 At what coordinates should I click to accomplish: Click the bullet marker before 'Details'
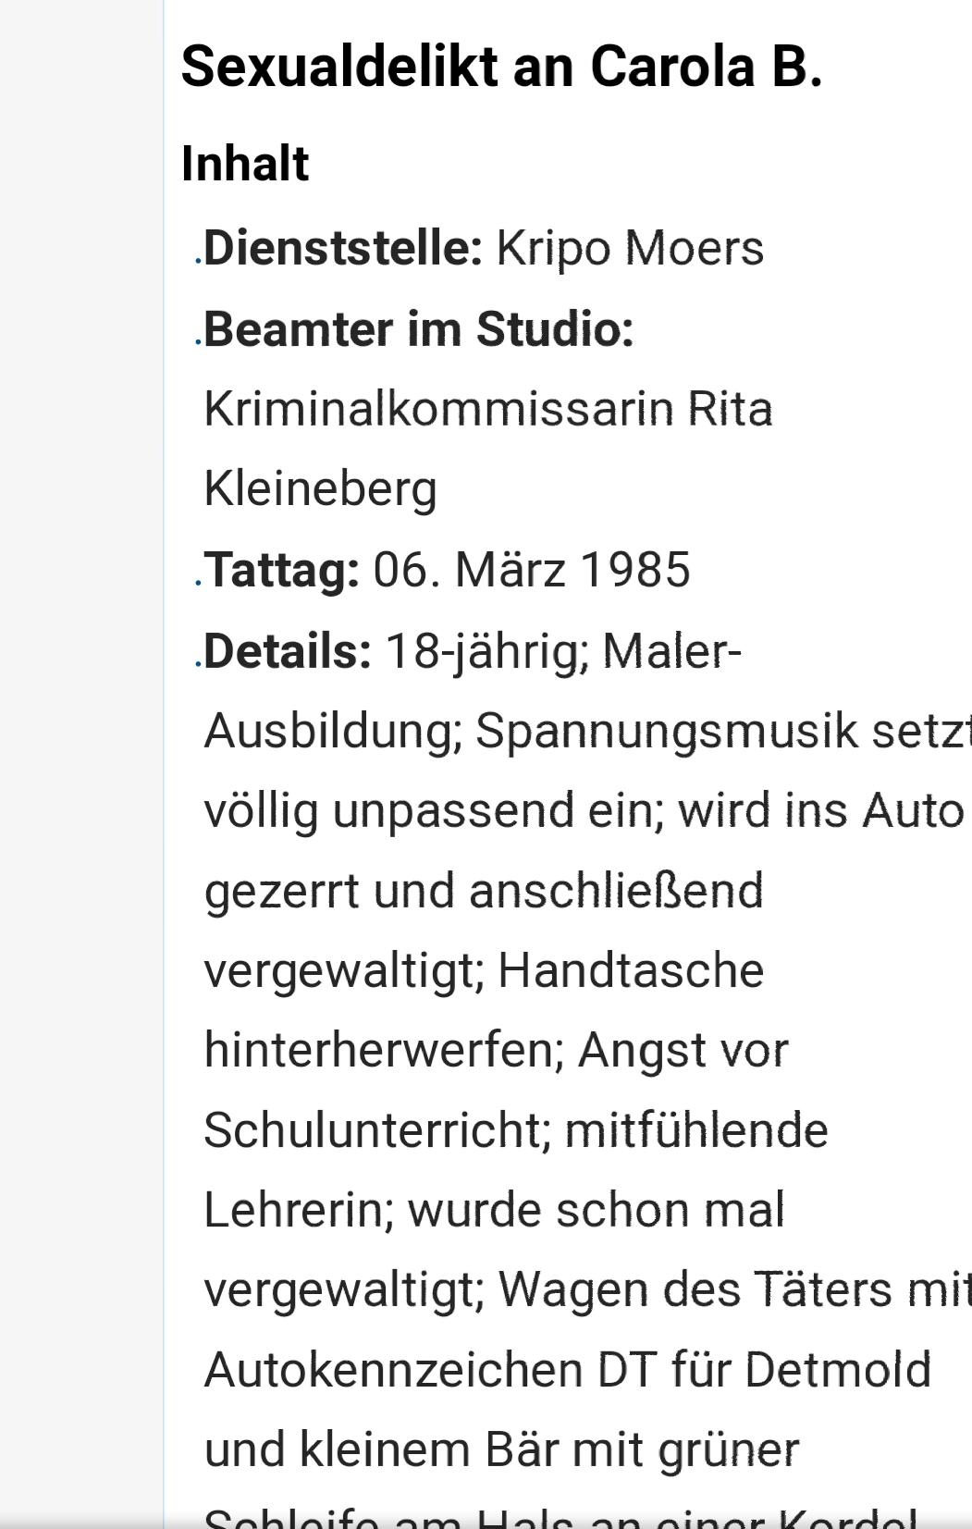pyautogui.click(x=198, y=665)
